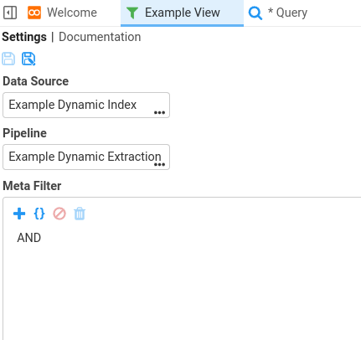The image size is (361, 340).
Task: Select the AND operator node
Action: click(29, 238)
